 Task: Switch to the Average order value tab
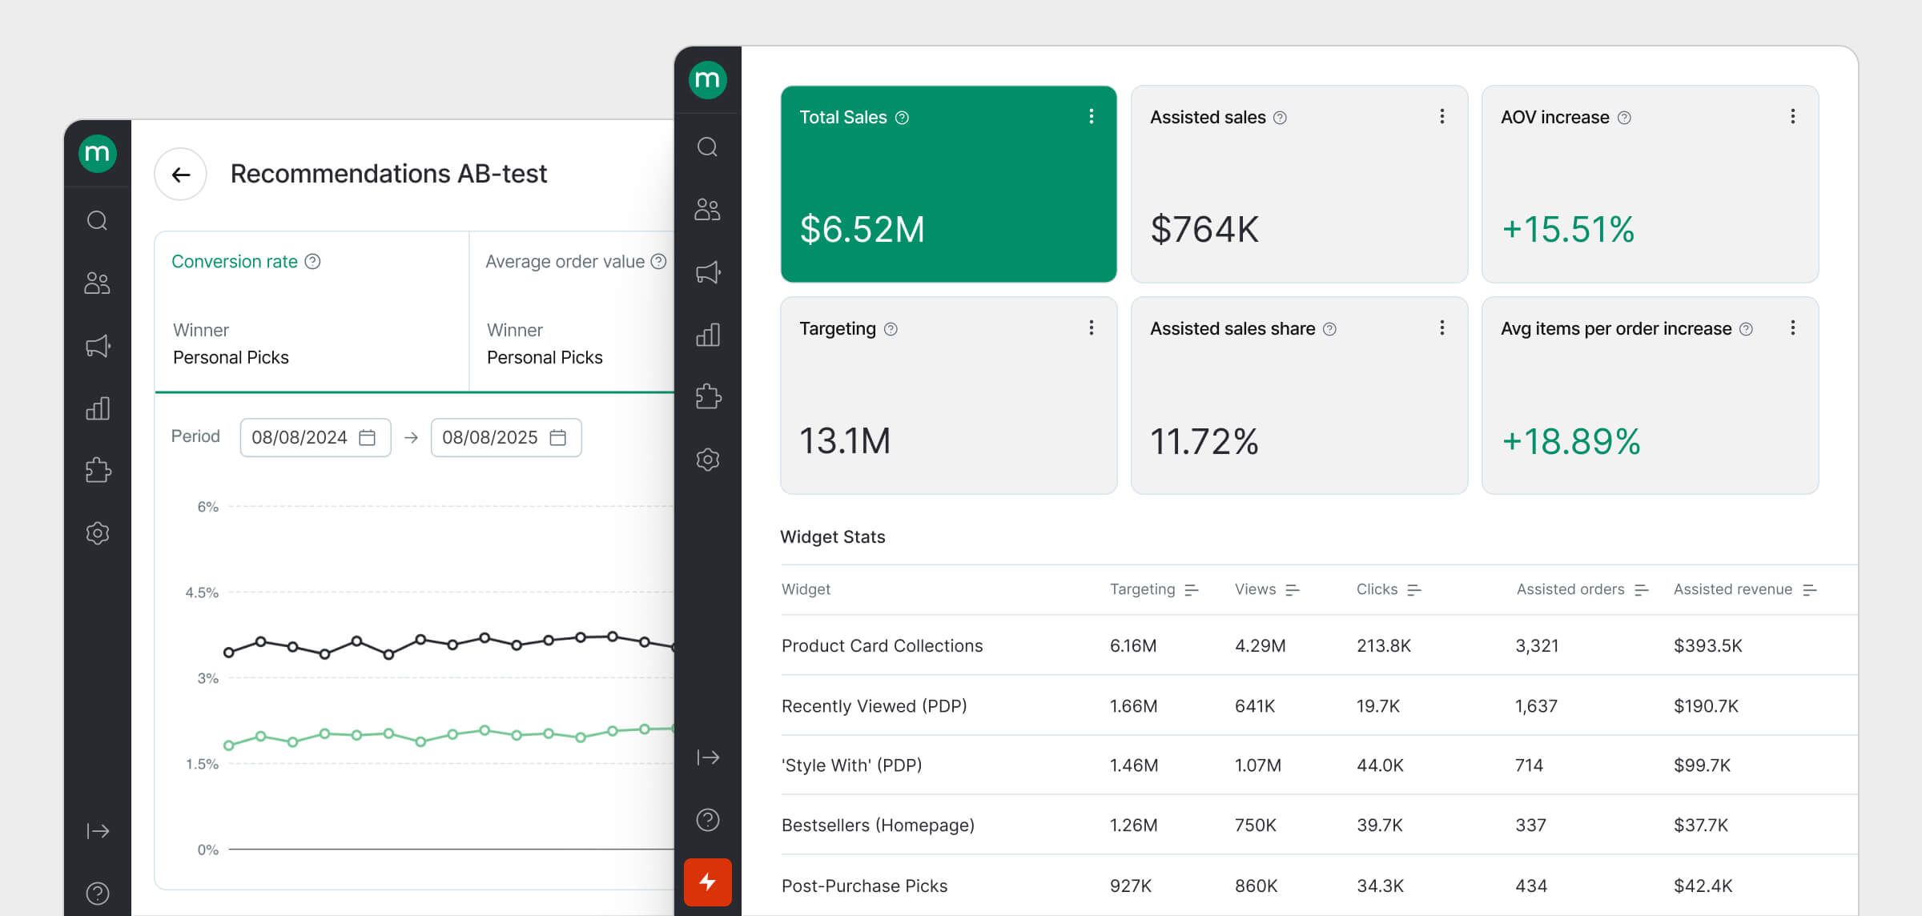[565, 262]
